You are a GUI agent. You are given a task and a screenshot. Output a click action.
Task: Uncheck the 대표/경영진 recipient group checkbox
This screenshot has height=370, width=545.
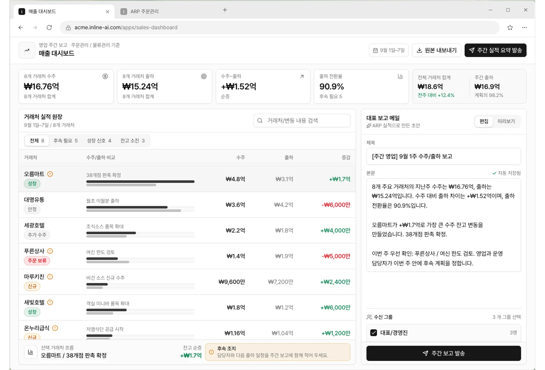373,333
